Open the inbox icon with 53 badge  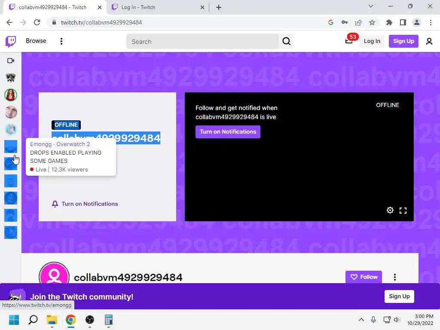coord(349,41)
